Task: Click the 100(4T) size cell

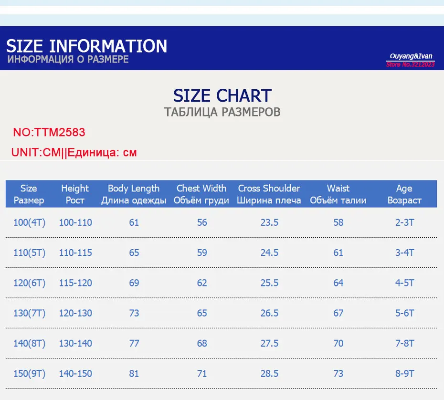Action: point(30,222)
